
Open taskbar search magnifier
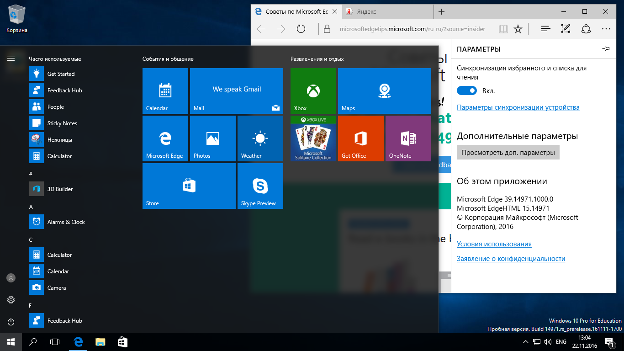pos(33,342)
